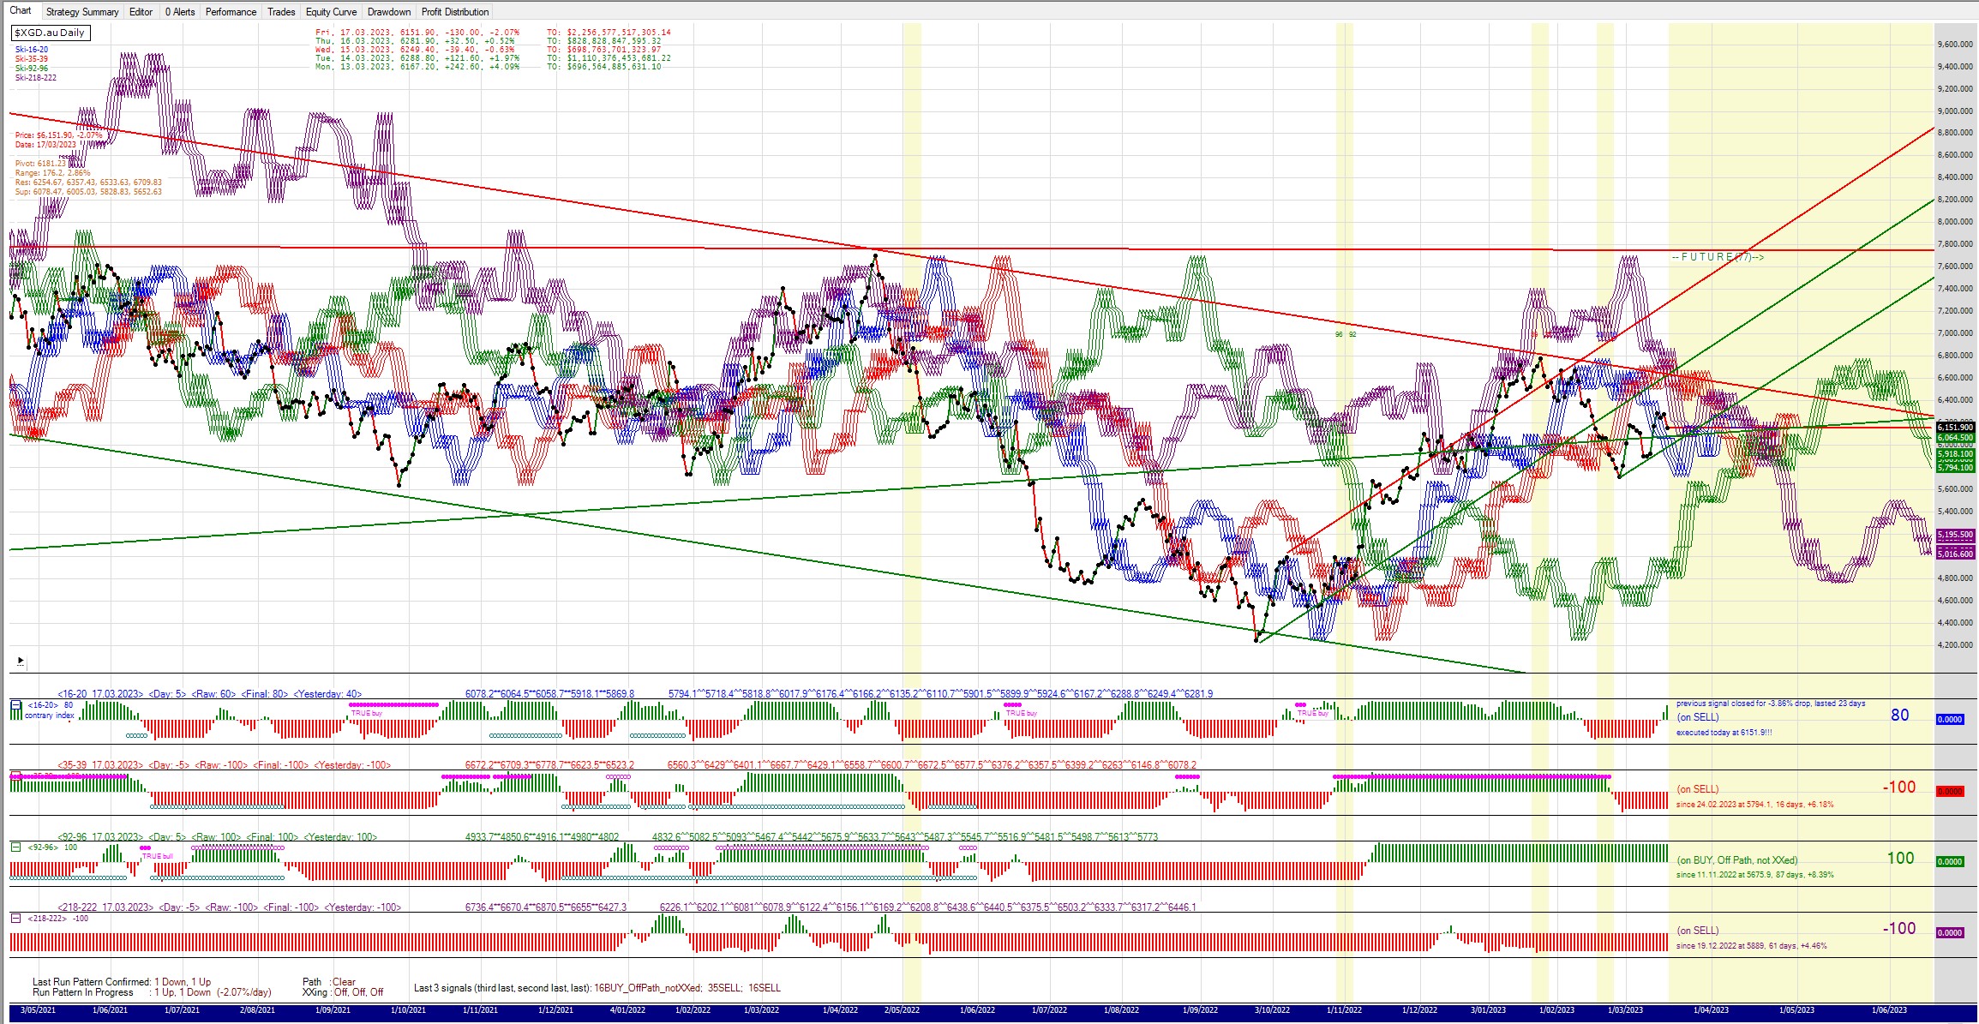Click the $XGD.au Daily symbol label
The width and height of the screenshot is (1979, 1024).
click(x=50, y=33)
